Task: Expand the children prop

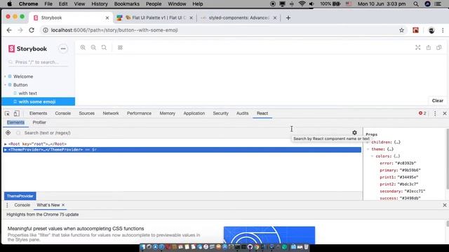Action: pos(368,142)
